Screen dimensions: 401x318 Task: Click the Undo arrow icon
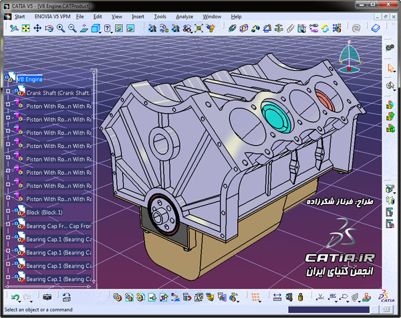coord(15,297)
